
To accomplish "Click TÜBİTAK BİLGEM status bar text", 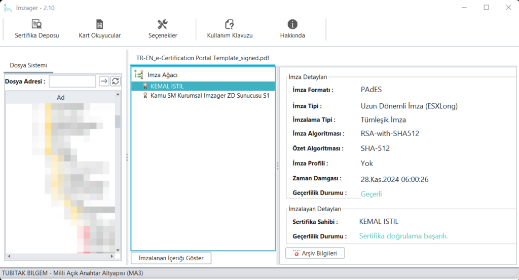I will (72, 273).
